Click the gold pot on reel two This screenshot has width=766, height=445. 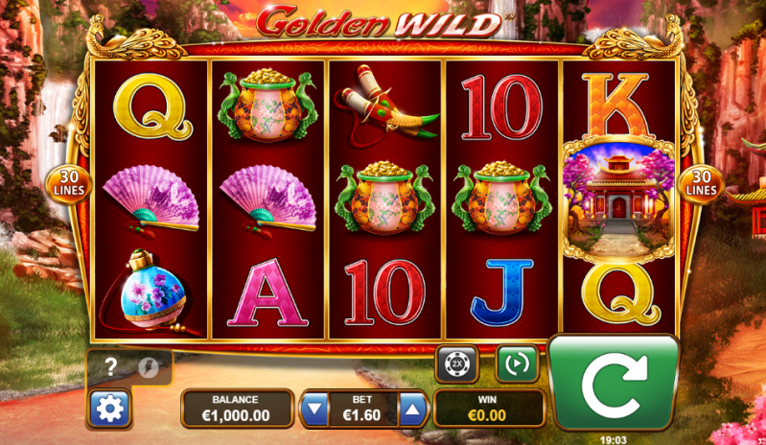[x=267, y=105]
